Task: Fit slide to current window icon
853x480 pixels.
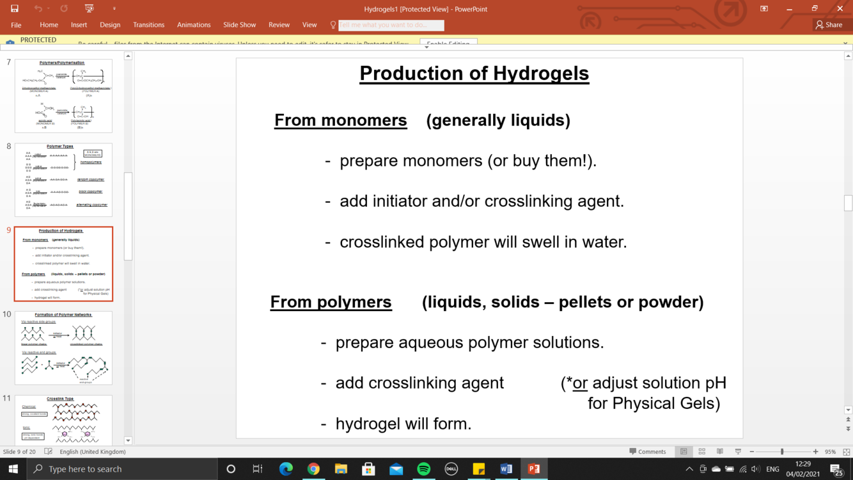Action: 846,452
